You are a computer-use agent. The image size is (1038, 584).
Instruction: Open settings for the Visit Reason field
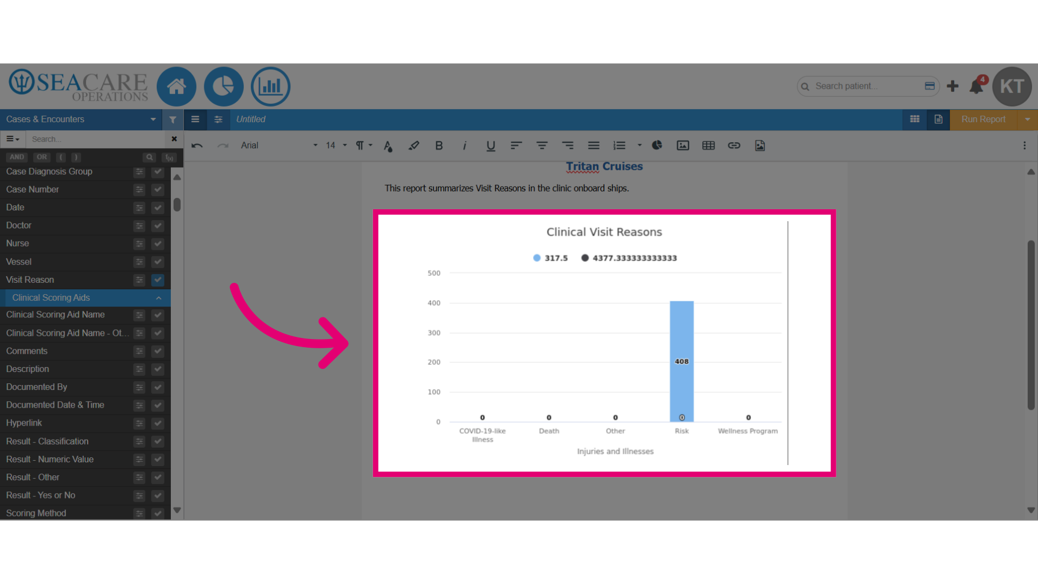pyautogui.click(x=139, y=280)
